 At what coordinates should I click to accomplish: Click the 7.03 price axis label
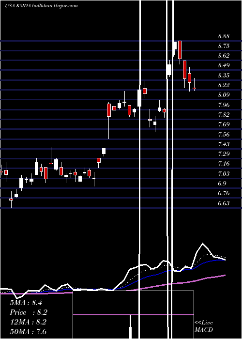(x=224, y=173)
